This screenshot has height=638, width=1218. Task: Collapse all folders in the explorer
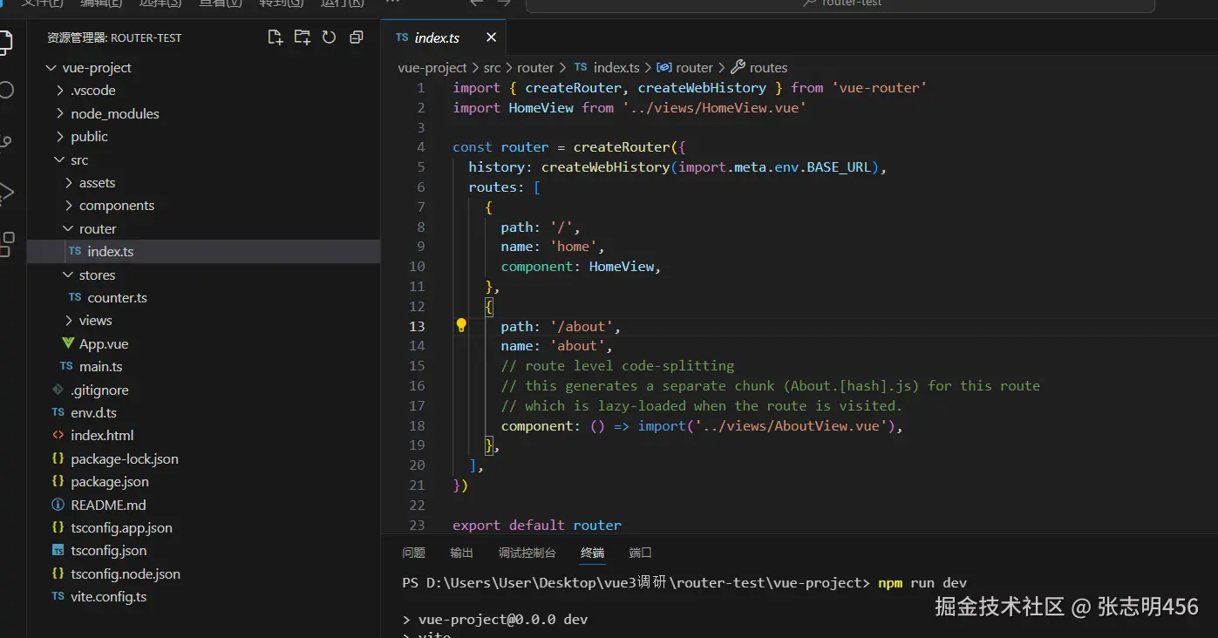pos(356,37)
